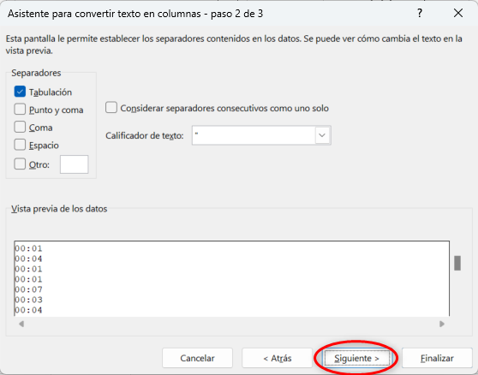Toggle Considerar separadores consecutivos como uno solo
This screenshot has width=478, height=375.
(111, 108)
